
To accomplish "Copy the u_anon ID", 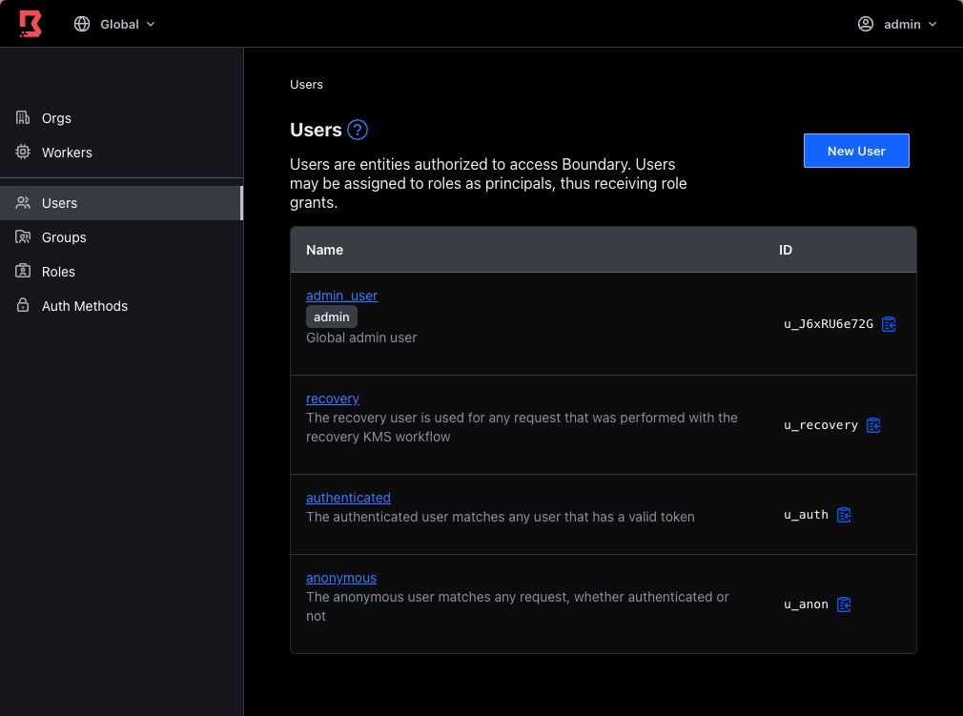I will pos(844,604).
